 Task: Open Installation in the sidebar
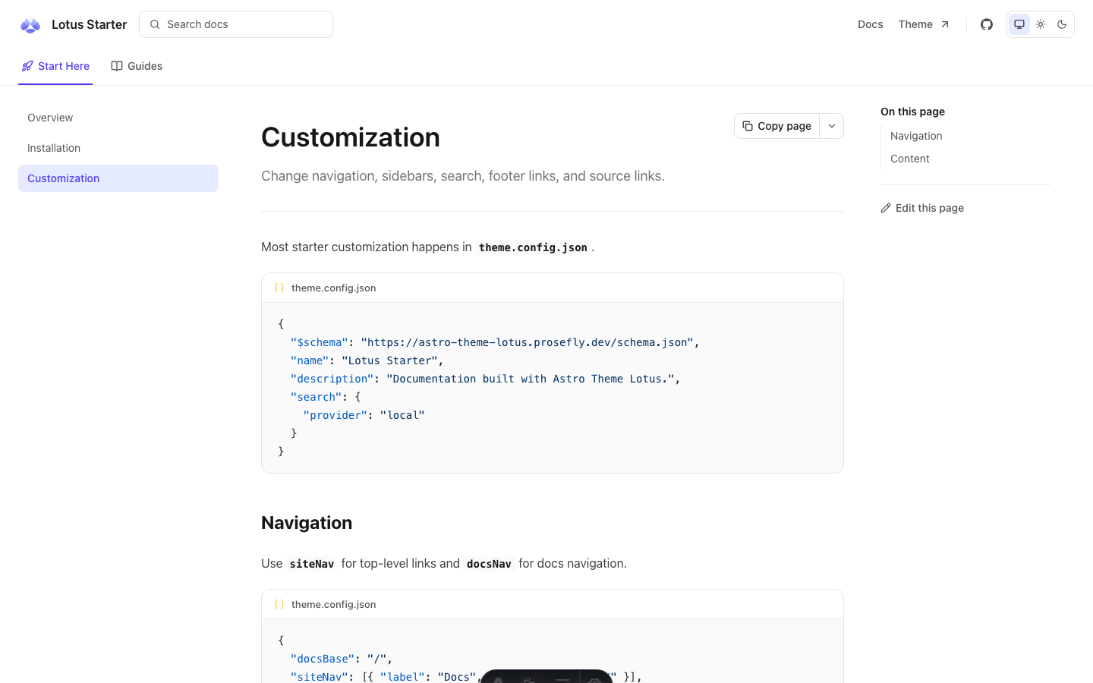point(118,148)
